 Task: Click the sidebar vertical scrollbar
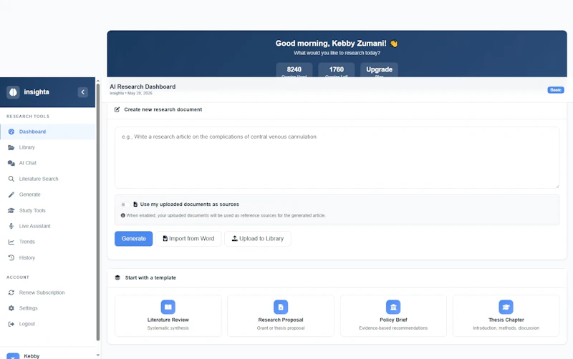[x=98, y=212]
